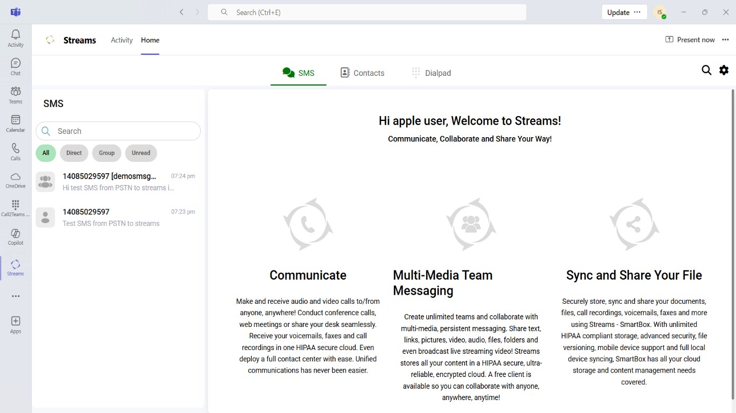Go back with navigation arrow
736x413 pixels.
[182, 12]
